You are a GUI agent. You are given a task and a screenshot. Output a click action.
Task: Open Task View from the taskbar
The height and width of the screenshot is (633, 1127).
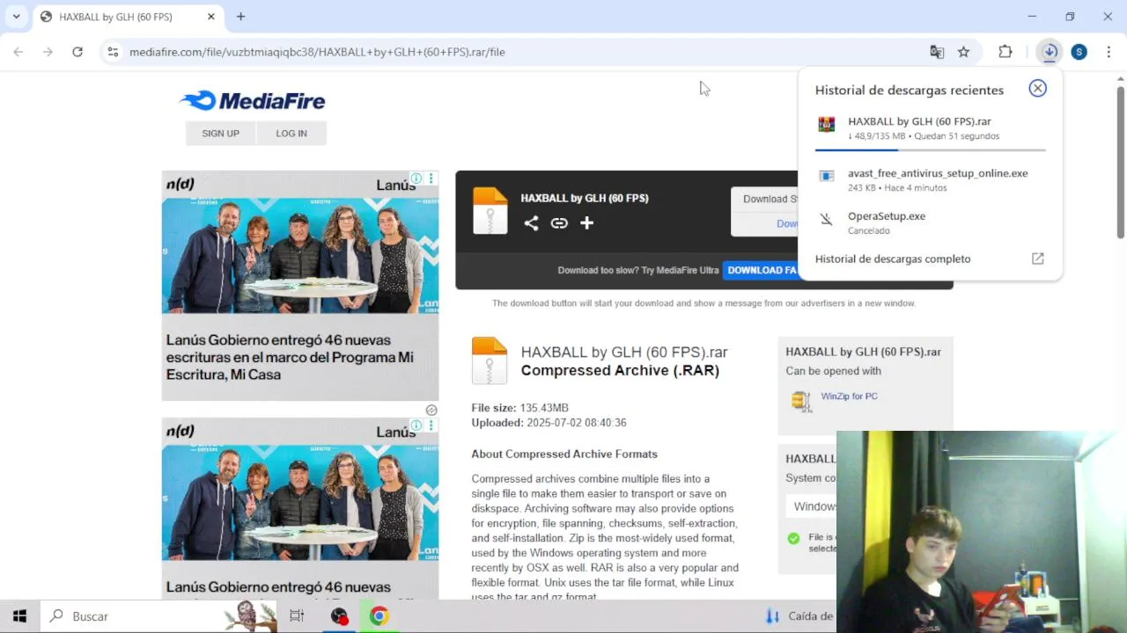pyautogui.click(x=297, y=616)
